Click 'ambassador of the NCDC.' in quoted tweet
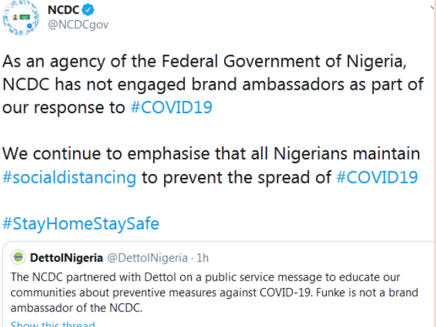 tap(76, 308)
